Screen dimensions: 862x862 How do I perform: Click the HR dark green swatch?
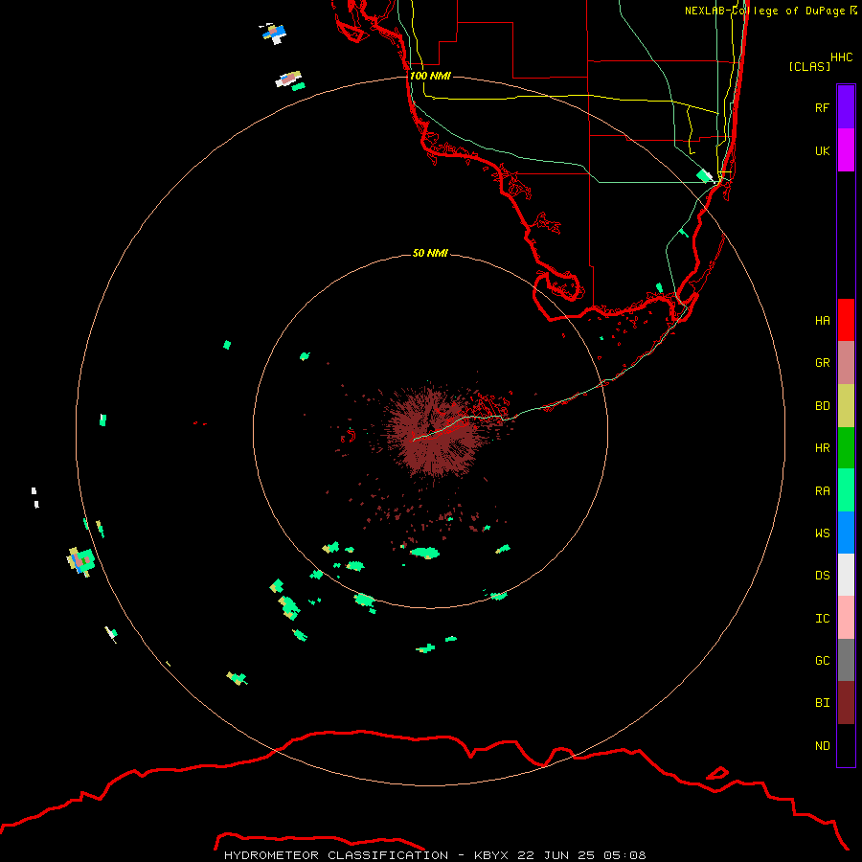[846, 448]
